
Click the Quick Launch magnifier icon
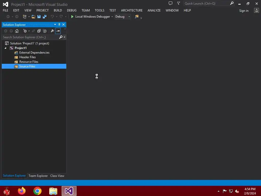coord(232,3)
